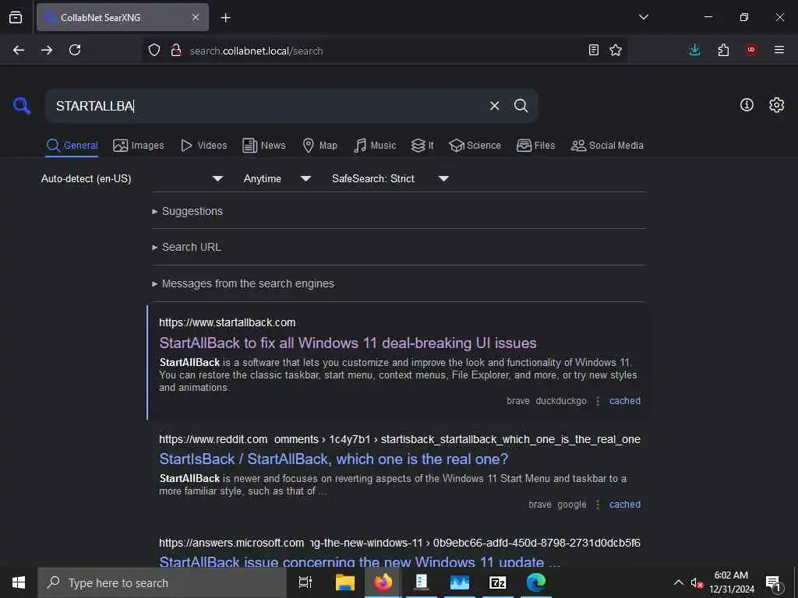Image resolution: width=798 pixels, height=598 pixels.
Task: Click the Windows taskbar search box
Action: click(162, 582)
